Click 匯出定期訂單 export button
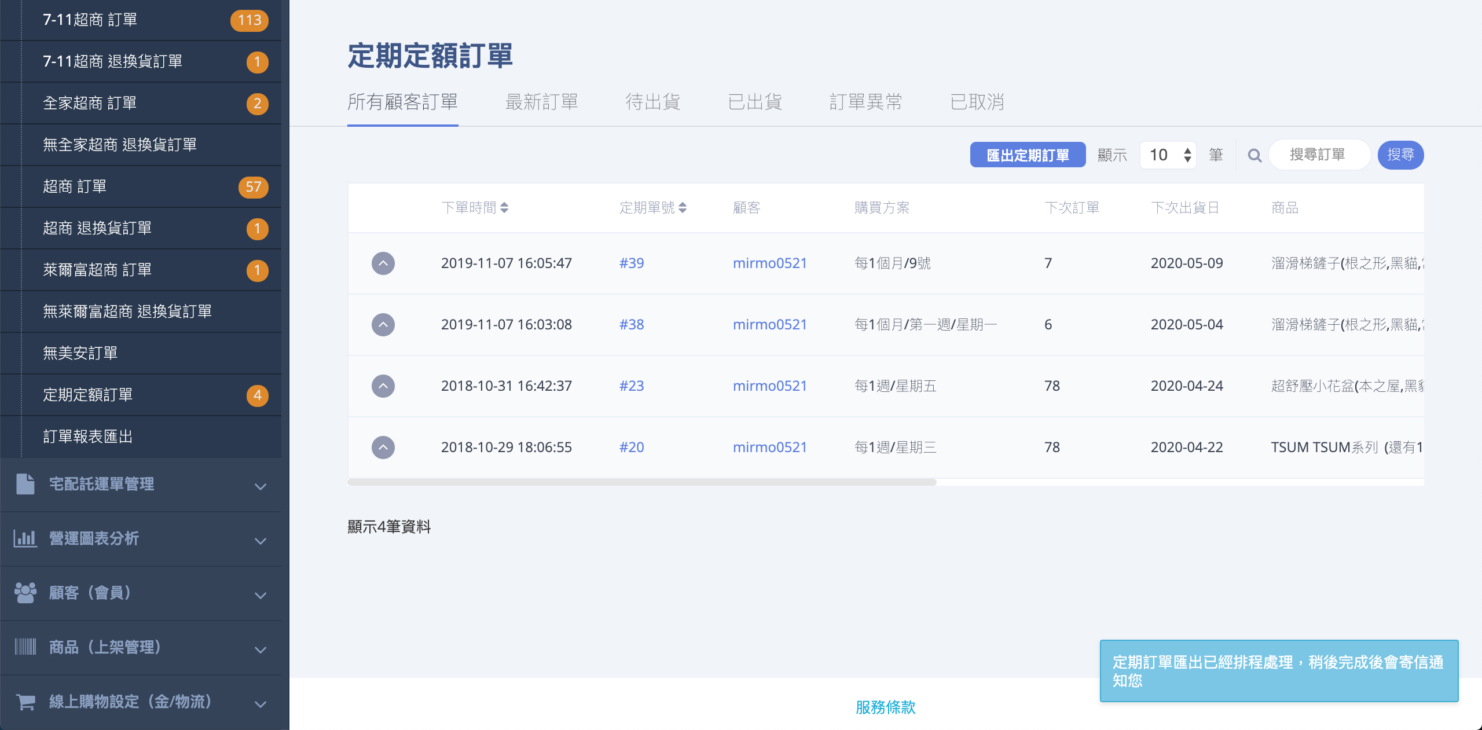The height and width of the screenshot is (730, 1482). coord(1028,155)
